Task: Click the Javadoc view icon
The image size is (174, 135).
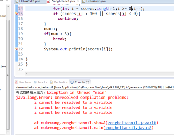Action: pyautogui.click(x=35, y=82)
